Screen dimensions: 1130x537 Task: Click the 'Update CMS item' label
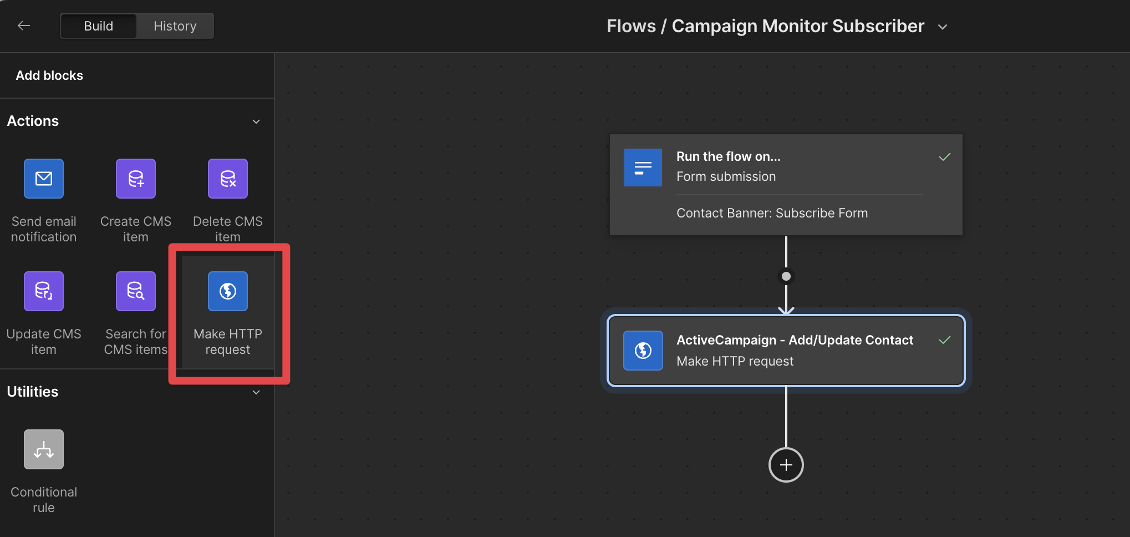44,342
